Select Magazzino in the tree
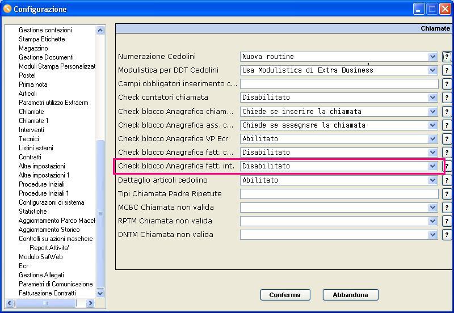Image resolution: width=454 pixels, height=313 pixels. point(33,48)
